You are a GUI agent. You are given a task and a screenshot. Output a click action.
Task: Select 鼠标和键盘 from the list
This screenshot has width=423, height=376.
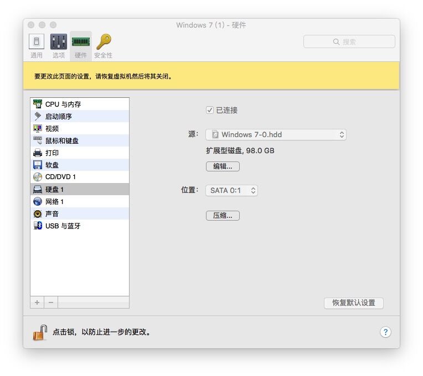pyautogui.click(x=61, y=140)
